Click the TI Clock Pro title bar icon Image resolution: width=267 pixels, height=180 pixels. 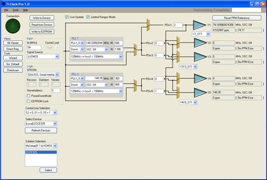click(x=3, y=4)
